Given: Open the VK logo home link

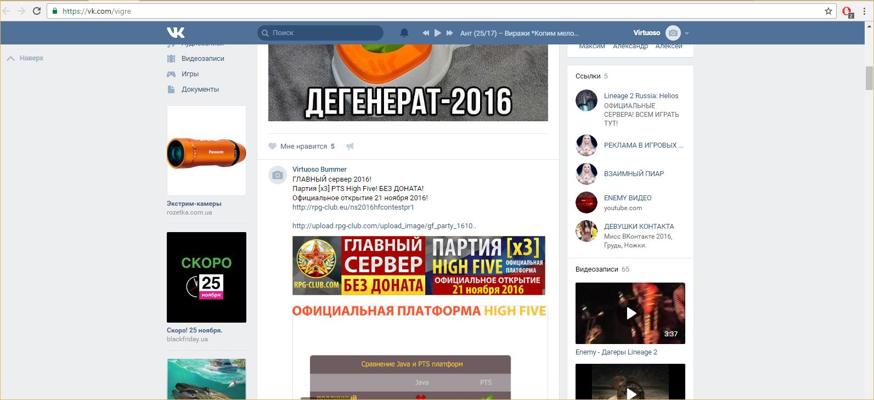Looking at the screenshot, I should tap(176, 32).
